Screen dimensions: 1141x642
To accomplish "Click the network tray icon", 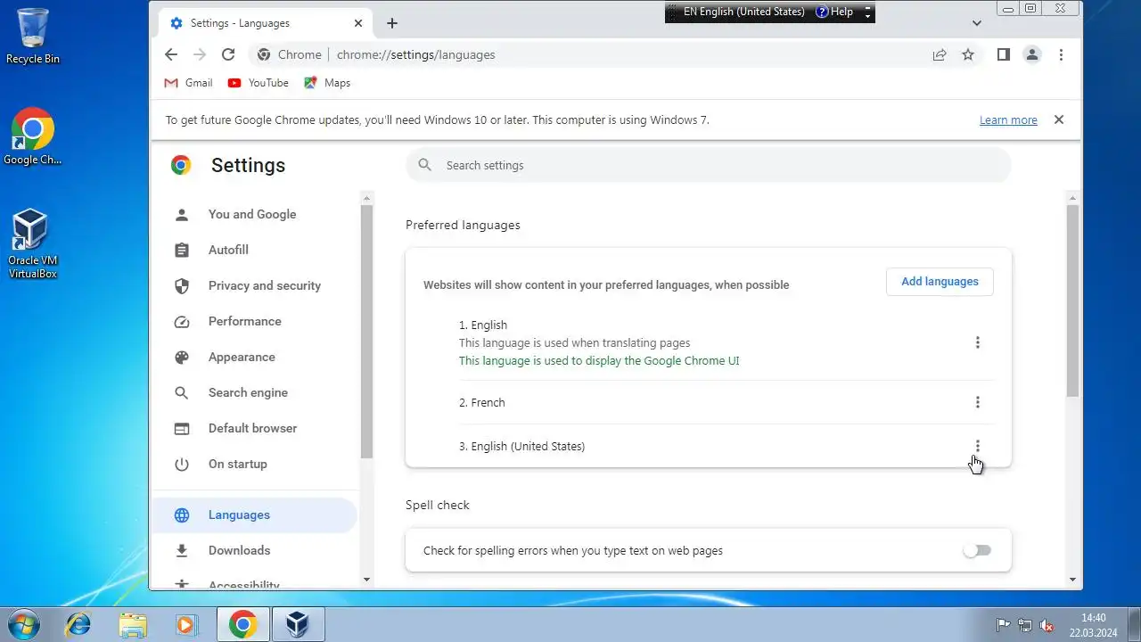I will (1025, 625).
